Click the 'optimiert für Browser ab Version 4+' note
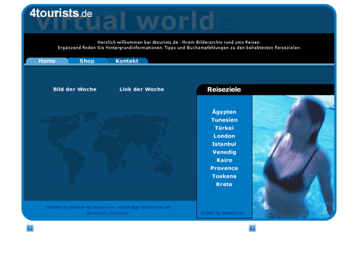Image resolution: width=358 pixels, height=268 pixels. (x=108, y=210)
